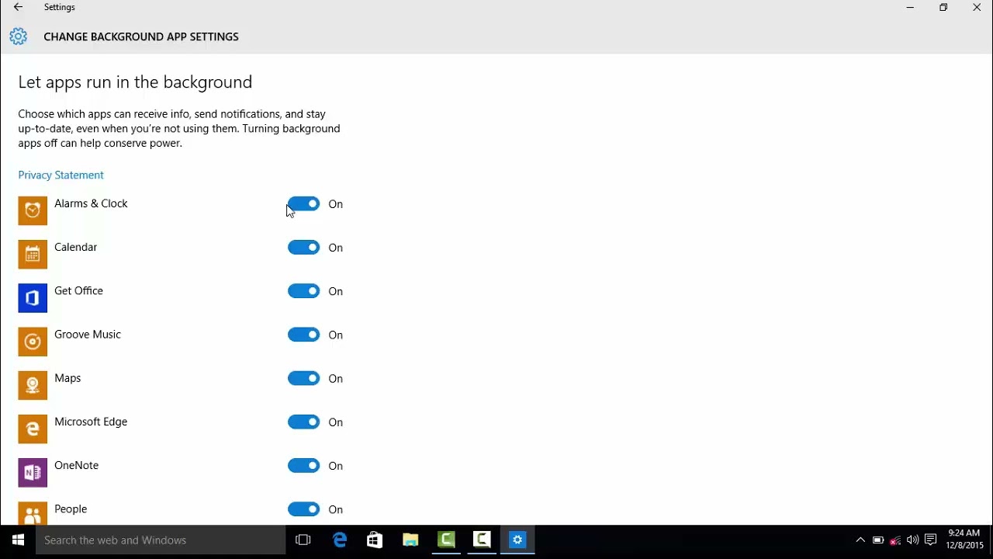Open the Windows Store from the taskbar
The height and width of the screenshot is (559, 993).
(375, 540)
